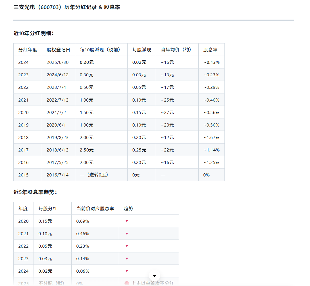Click the ~0.23% yield cell
The width and height of the screenshot is (310, 286).
click(211, 75)
